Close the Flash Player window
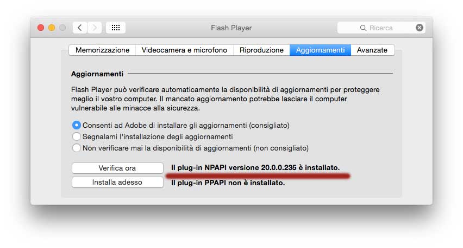The height and width of the screenshot is (248, 463). coord(41,28)
